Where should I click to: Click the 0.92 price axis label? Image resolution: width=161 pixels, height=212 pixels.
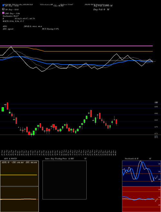pyautogui.click(x=156, y=113)
